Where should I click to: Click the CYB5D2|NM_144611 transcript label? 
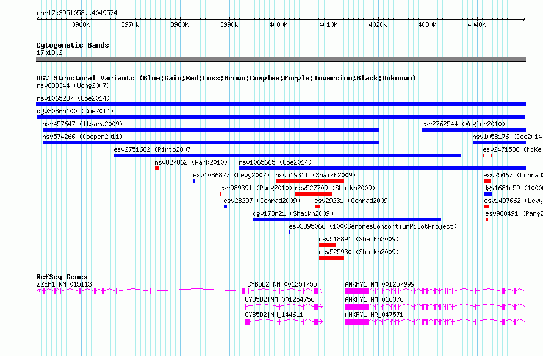pyautogui.click(x=274, y=315)
